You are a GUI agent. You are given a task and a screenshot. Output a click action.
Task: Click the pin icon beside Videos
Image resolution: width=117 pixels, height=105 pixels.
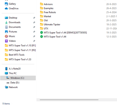pos(34,41)
